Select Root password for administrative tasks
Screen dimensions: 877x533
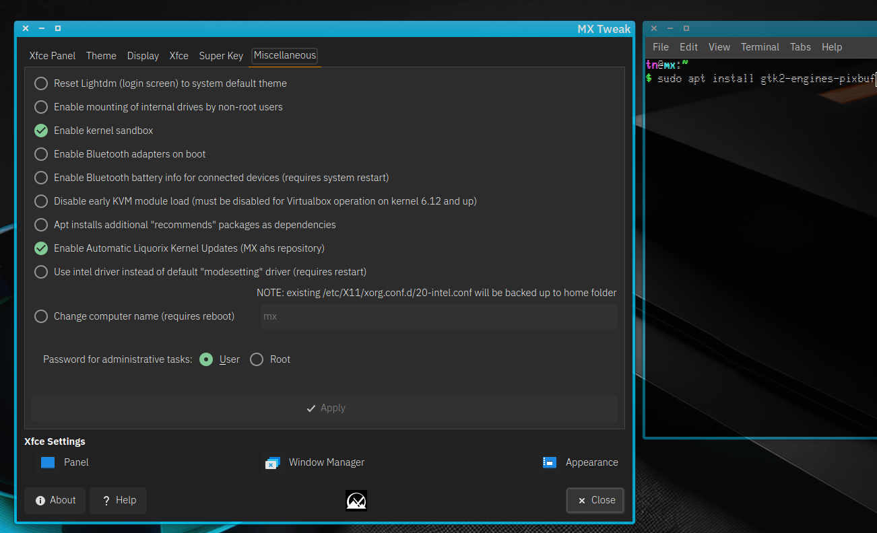coord(257,359)
